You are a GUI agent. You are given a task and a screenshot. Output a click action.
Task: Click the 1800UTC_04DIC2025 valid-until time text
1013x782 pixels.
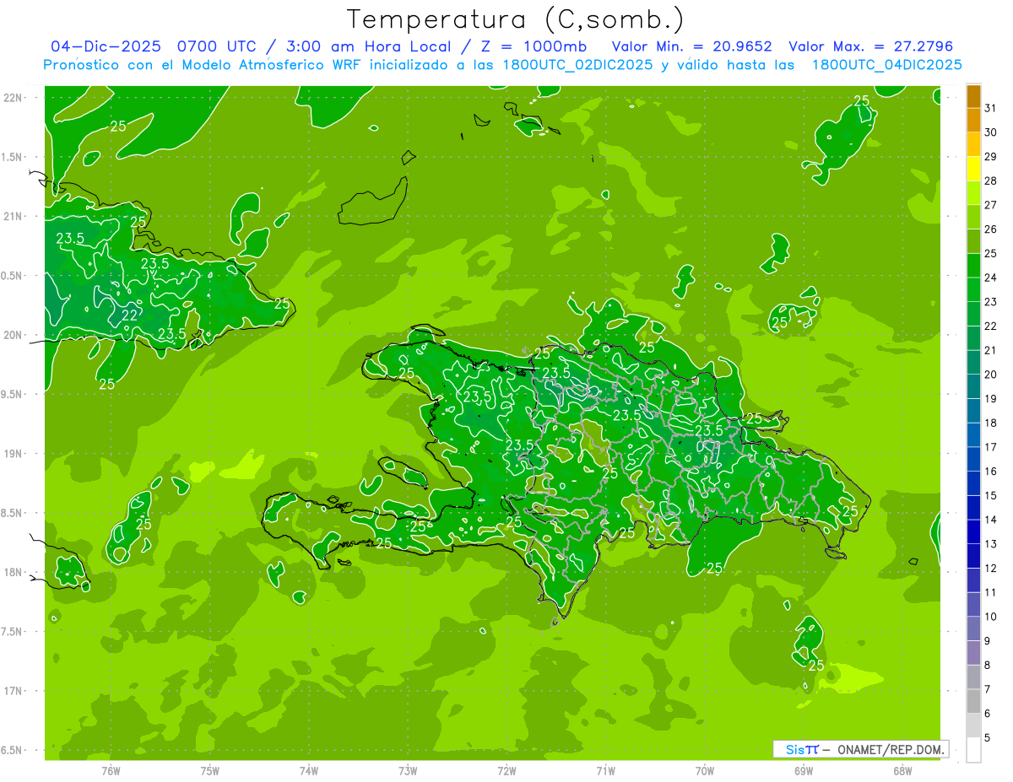(x=887, y=65)
